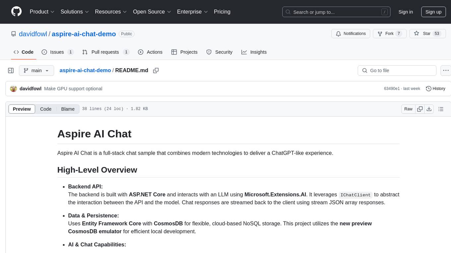The image size is (451, 253).
Task: Switch to the Pull requests tab
Action: click(x=105, y=52)
